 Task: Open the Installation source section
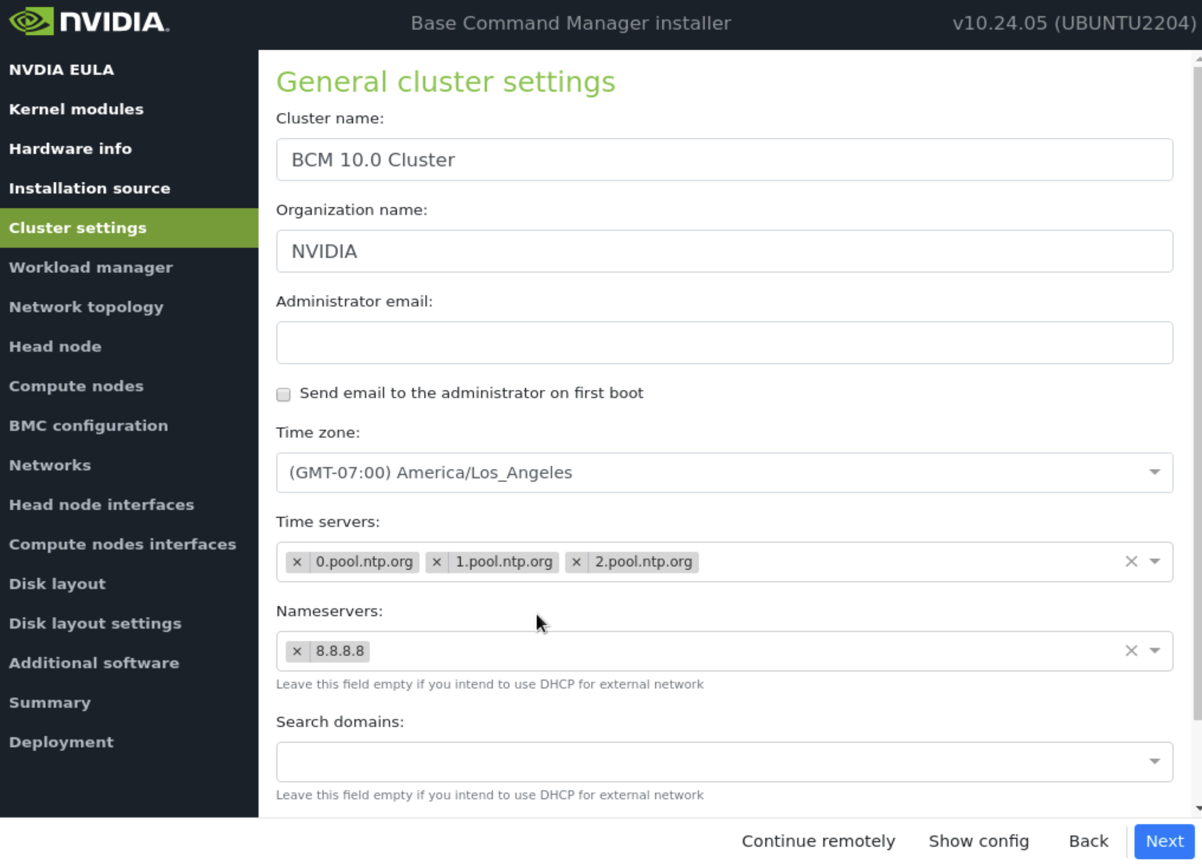(89, 189)
